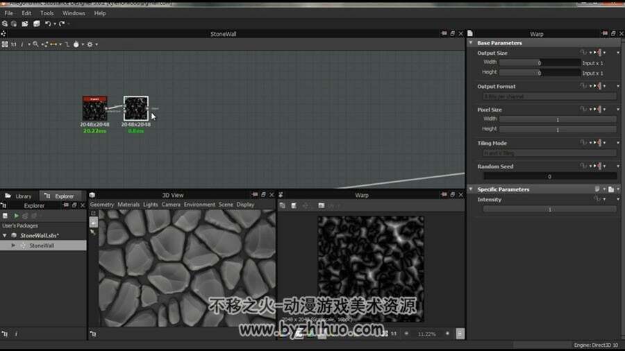
Task: Select the red-framed source node thumbnail
Action: pyautogui.click(x=94, y=108)
